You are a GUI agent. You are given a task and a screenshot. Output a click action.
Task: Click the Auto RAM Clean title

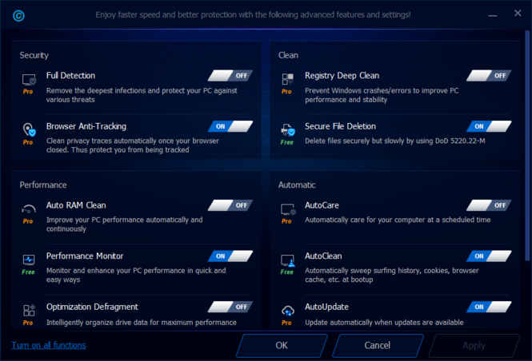tap(76, 205)
